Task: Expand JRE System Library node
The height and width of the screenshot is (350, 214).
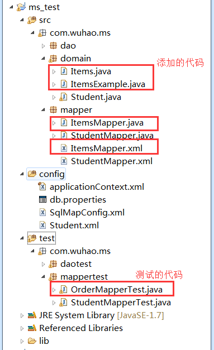Action: [22, 315]
